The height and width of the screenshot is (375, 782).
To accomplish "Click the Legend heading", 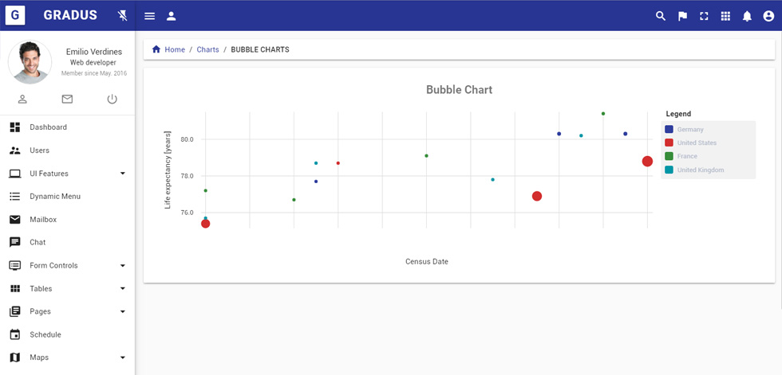I will coord(678,114).
